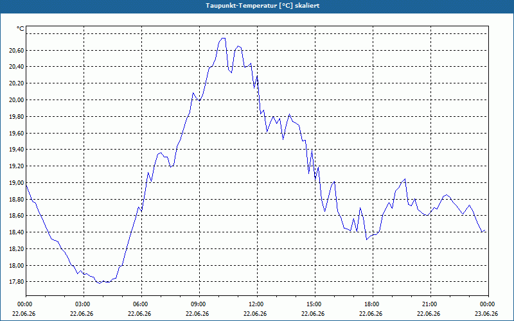
Task: Click the 20,00 y-axis label
Action: pos(17,100)
